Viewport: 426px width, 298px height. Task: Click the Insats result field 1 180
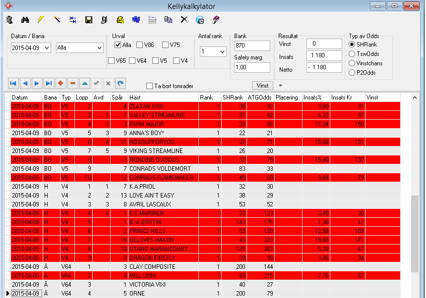pyautogui.click(x=324, y=55)
